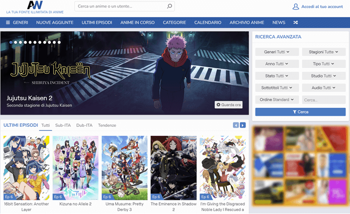Open Archivio Anime in navbar

(247, 23)
